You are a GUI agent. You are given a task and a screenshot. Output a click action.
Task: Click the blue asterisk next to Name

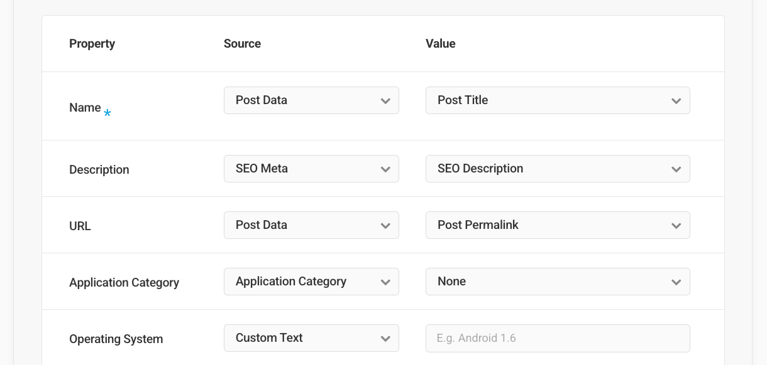(108, 114)
